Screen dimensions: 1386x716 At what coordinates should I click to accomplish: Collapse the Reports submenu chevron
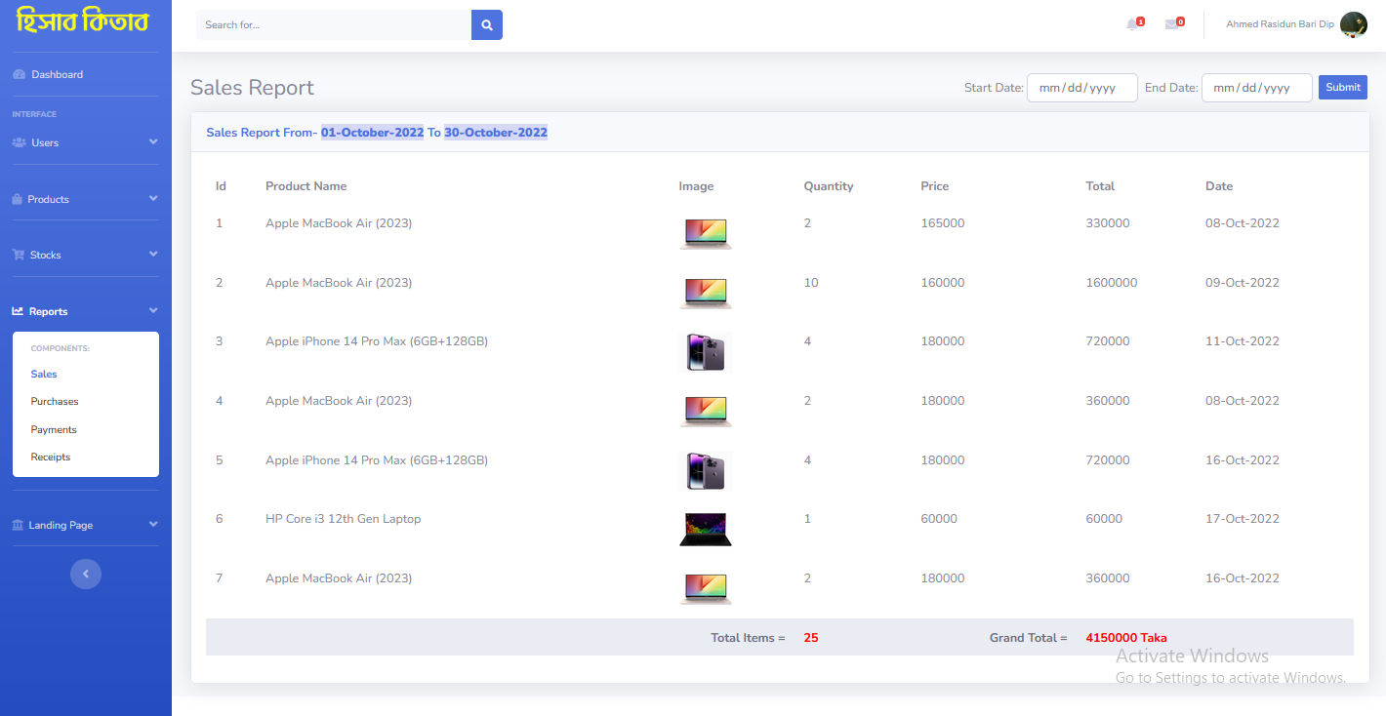pyautogui.click(x=153, y=310)
